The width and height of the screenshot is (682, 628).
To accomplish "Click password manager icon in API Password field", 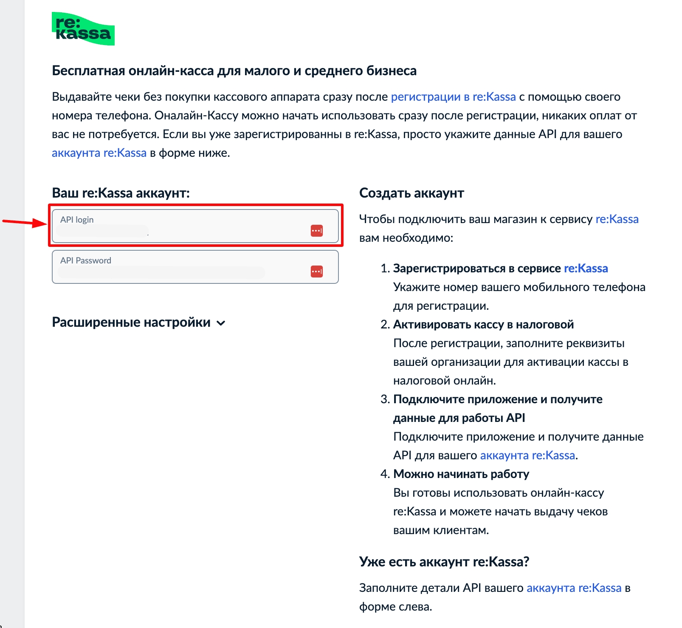I will 317,272.
